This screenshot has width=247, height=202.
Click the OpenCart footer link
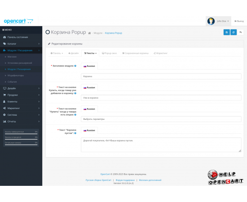(x=105, y=174)
